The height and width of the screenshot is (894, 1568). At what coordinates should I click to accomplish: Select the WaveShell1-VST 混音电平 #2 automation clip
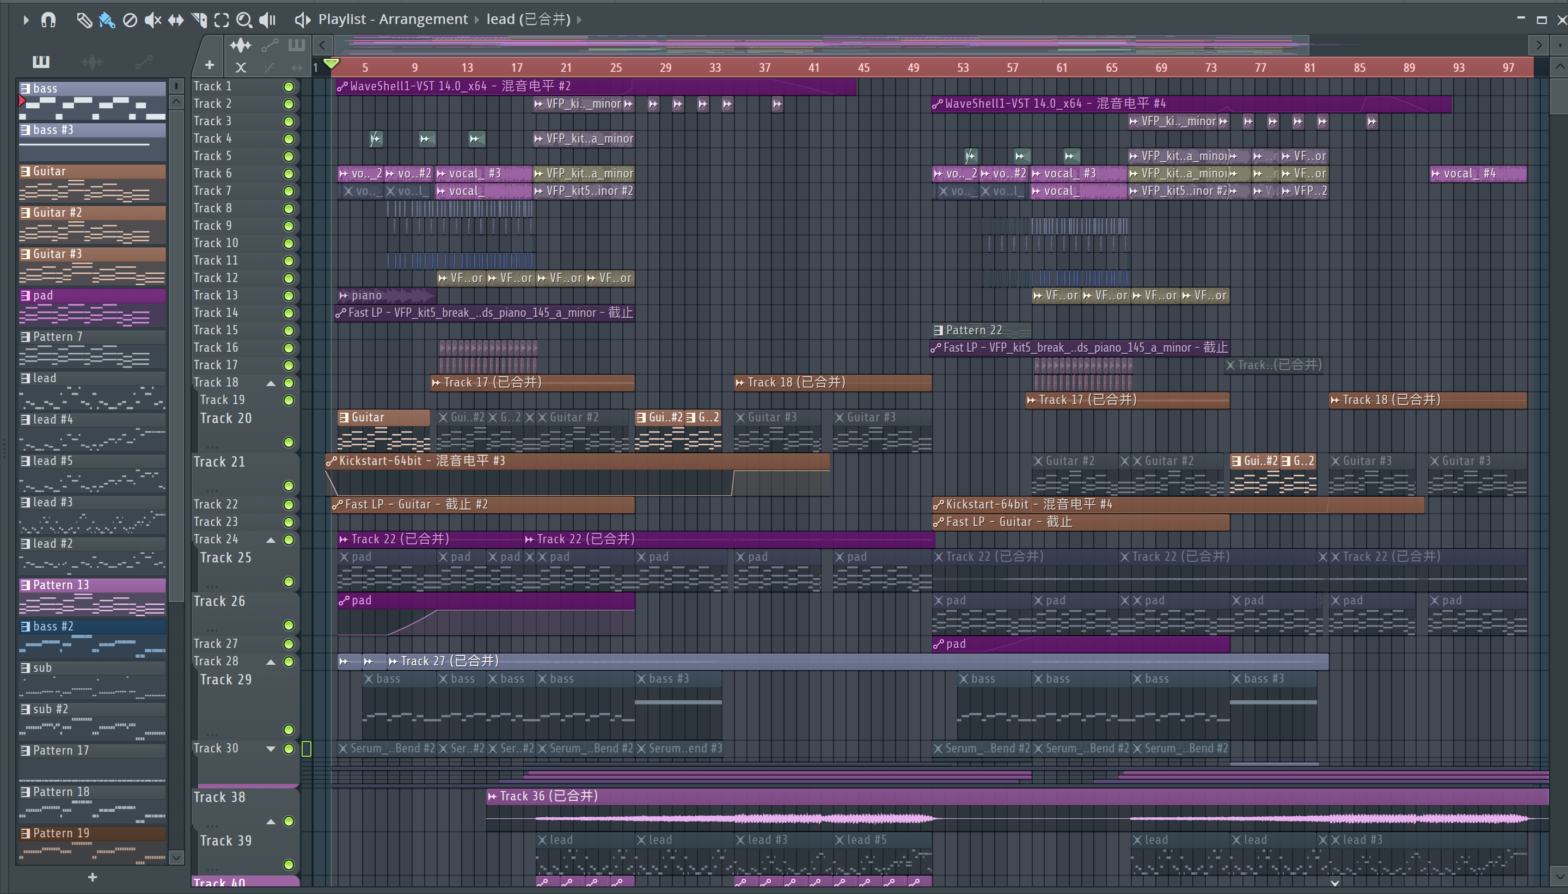[596, 87]
